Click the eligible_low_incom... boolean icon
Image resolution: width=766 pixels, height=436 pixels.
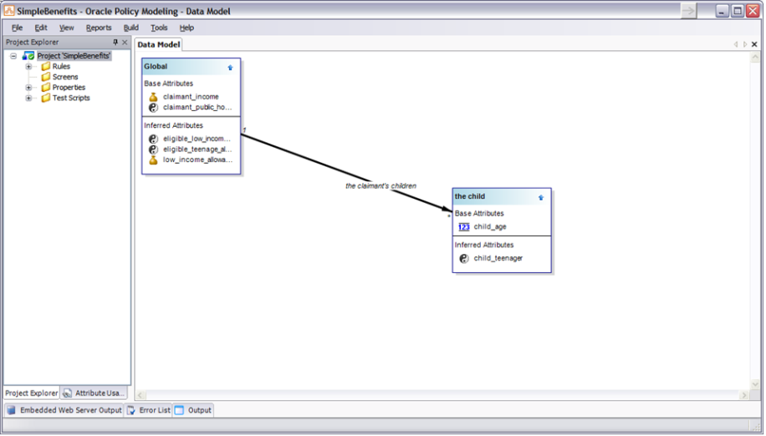click(153, 139)
